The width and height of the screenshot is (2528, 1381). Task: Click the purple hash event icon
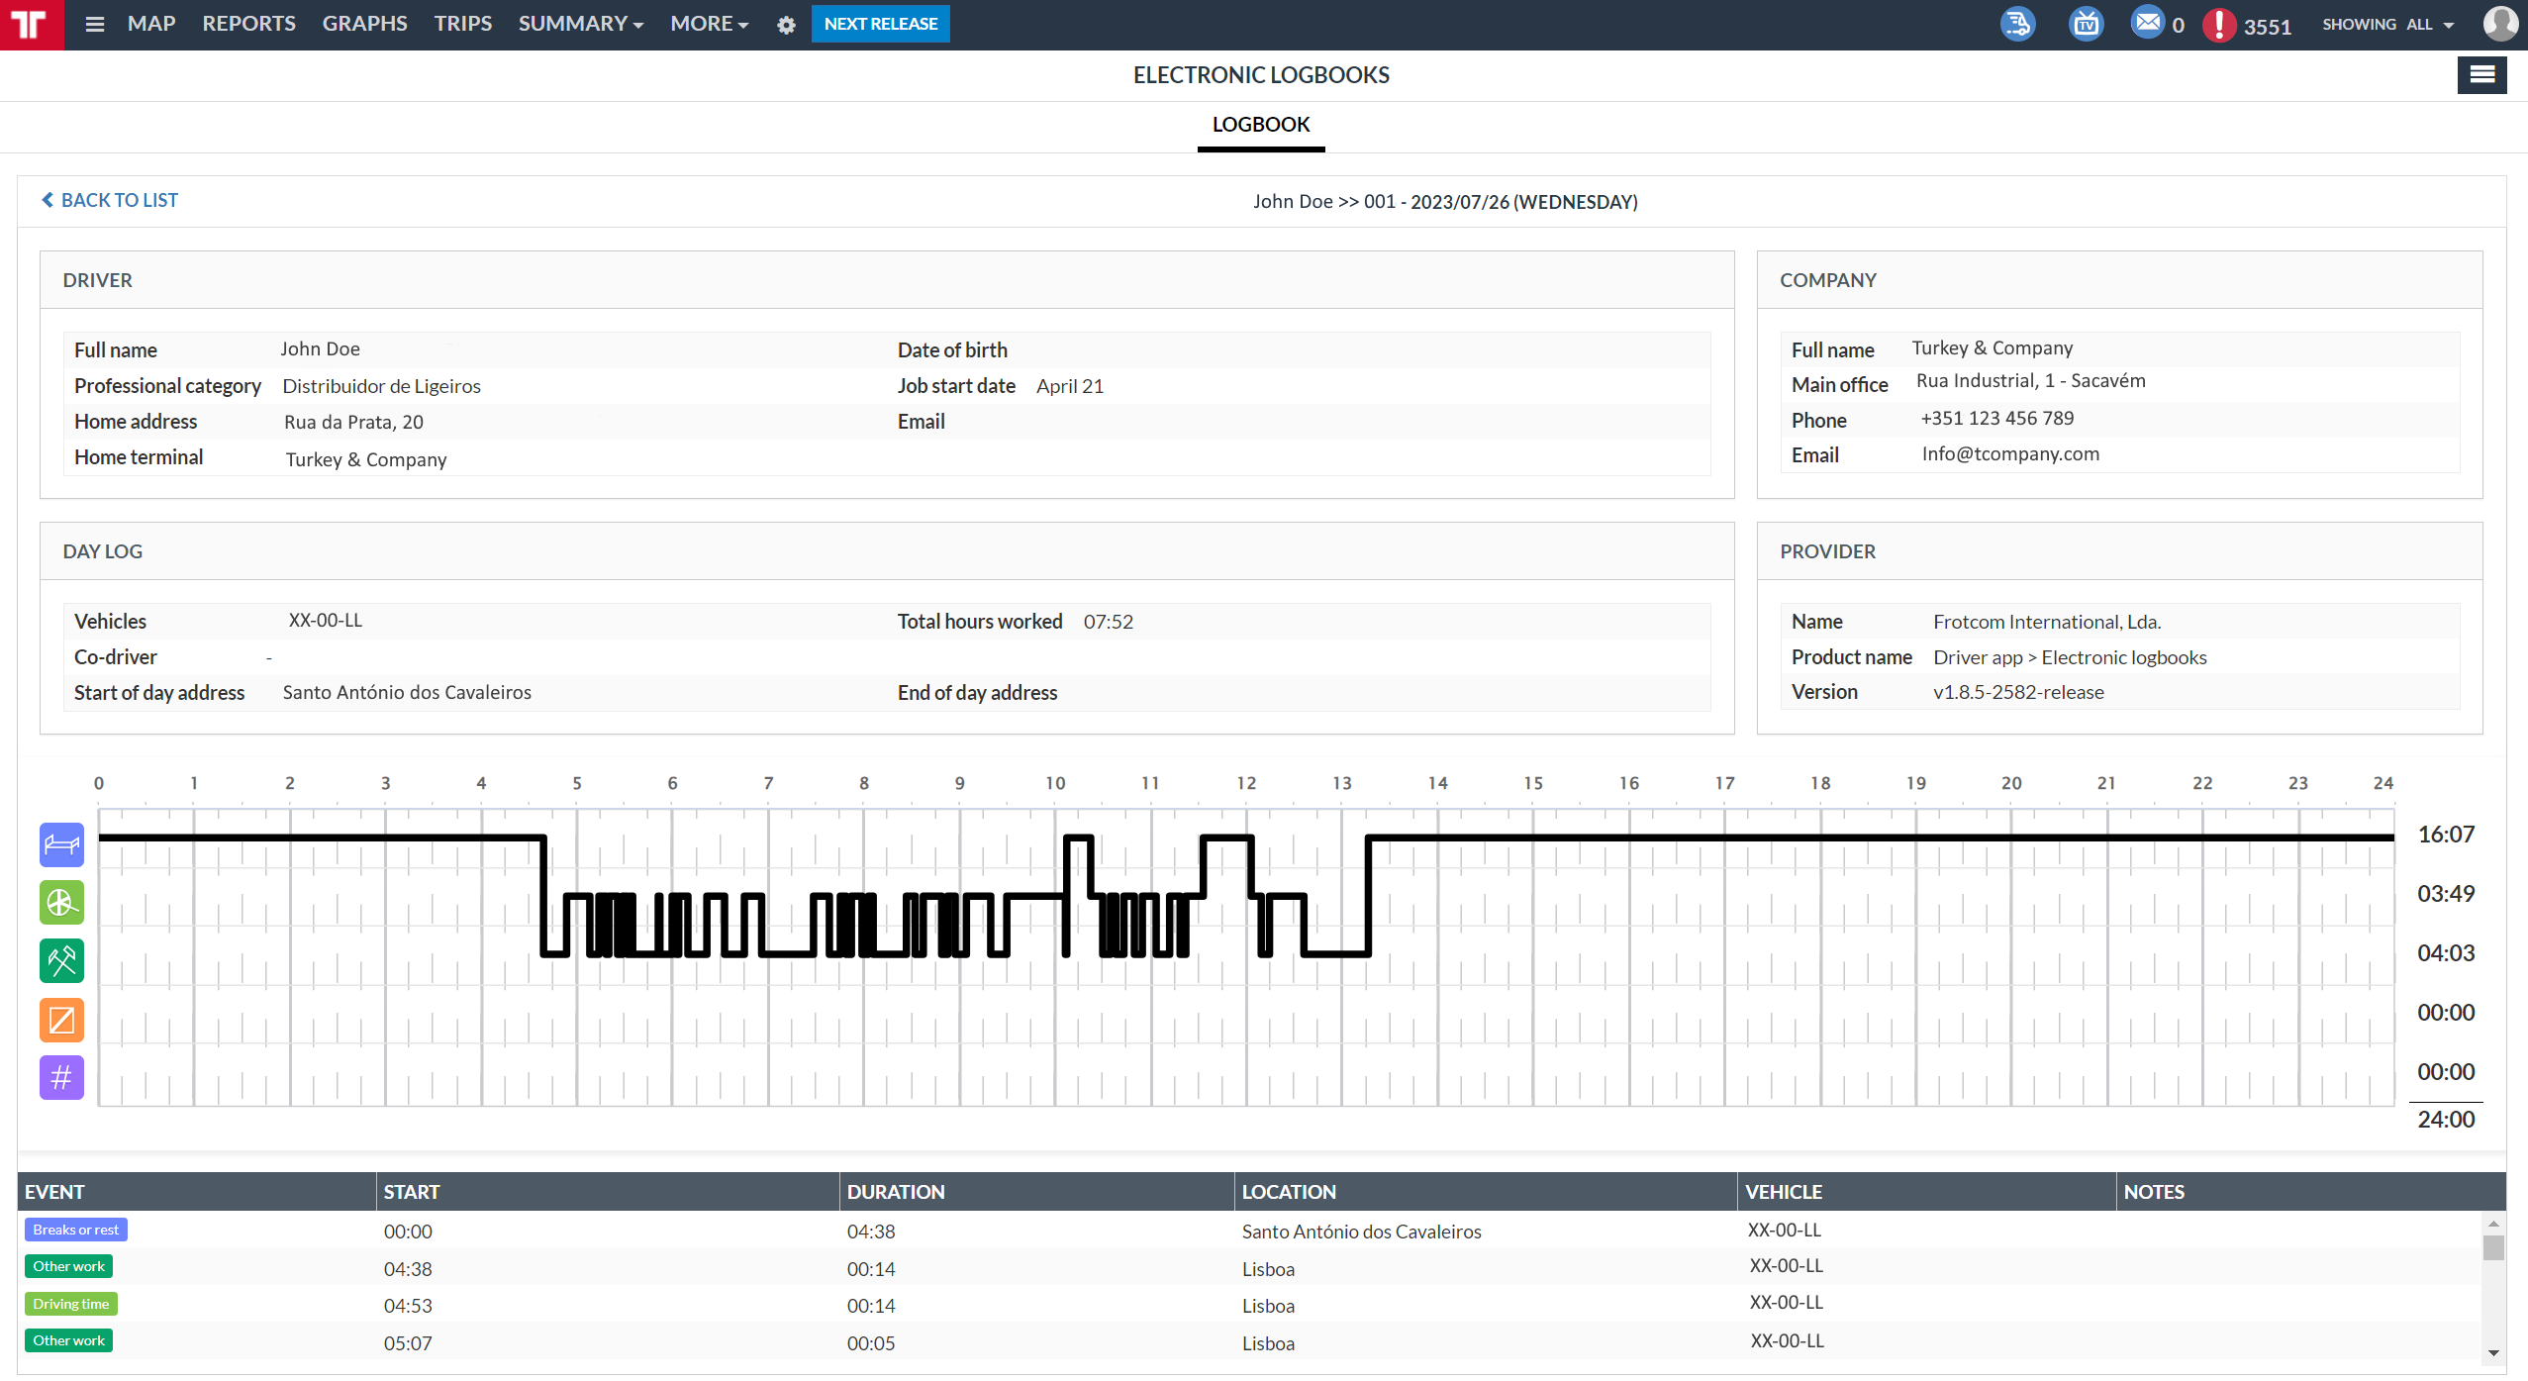(60, 1077)
